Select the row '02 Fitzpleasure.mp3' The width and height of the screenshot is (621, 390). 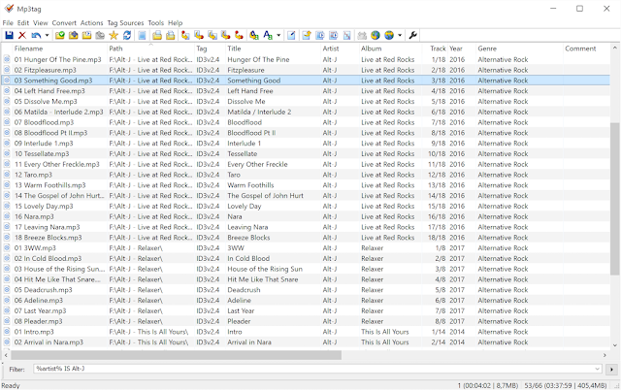(306, 70)
